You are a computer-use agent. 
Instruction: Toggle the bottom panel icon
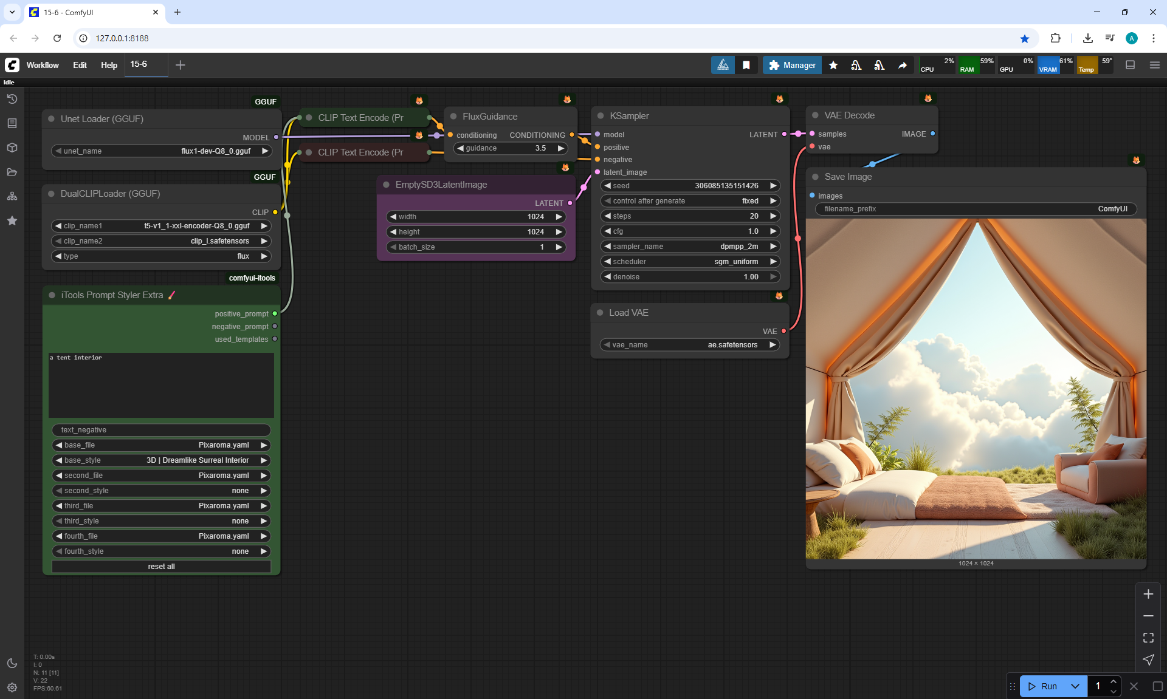pos(1130,65)
